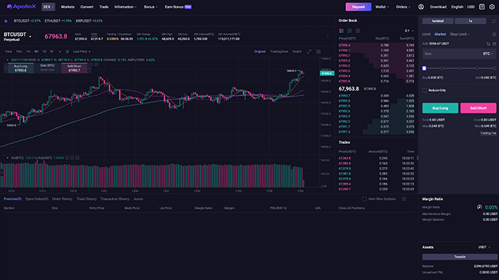Set size slider to the last marker
The height and width of the screenshot is (280, 499).
495,68
